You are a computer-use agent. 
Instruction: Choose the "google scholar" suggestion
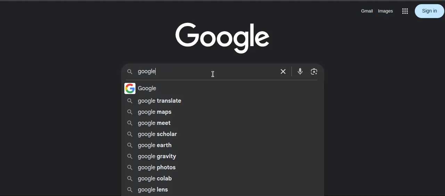click(x=157, y=134)
